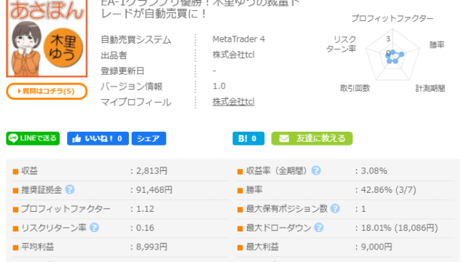Bookmark with the Hatena B! button
Viewport: 466px width, 262px height.
(x=248, y=138)
